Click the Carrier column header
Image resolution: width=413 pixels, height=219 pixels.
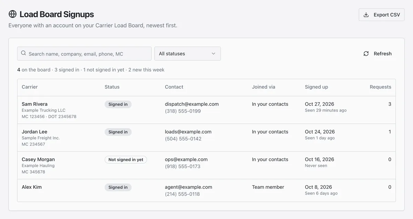[30, 87]
